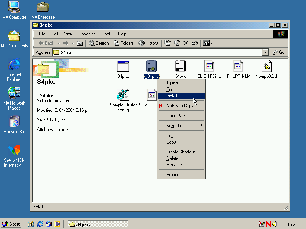Launch Windows Media Player quick launch icon
The width and height of the screenshot is (306, 229).
click(57, 224)
